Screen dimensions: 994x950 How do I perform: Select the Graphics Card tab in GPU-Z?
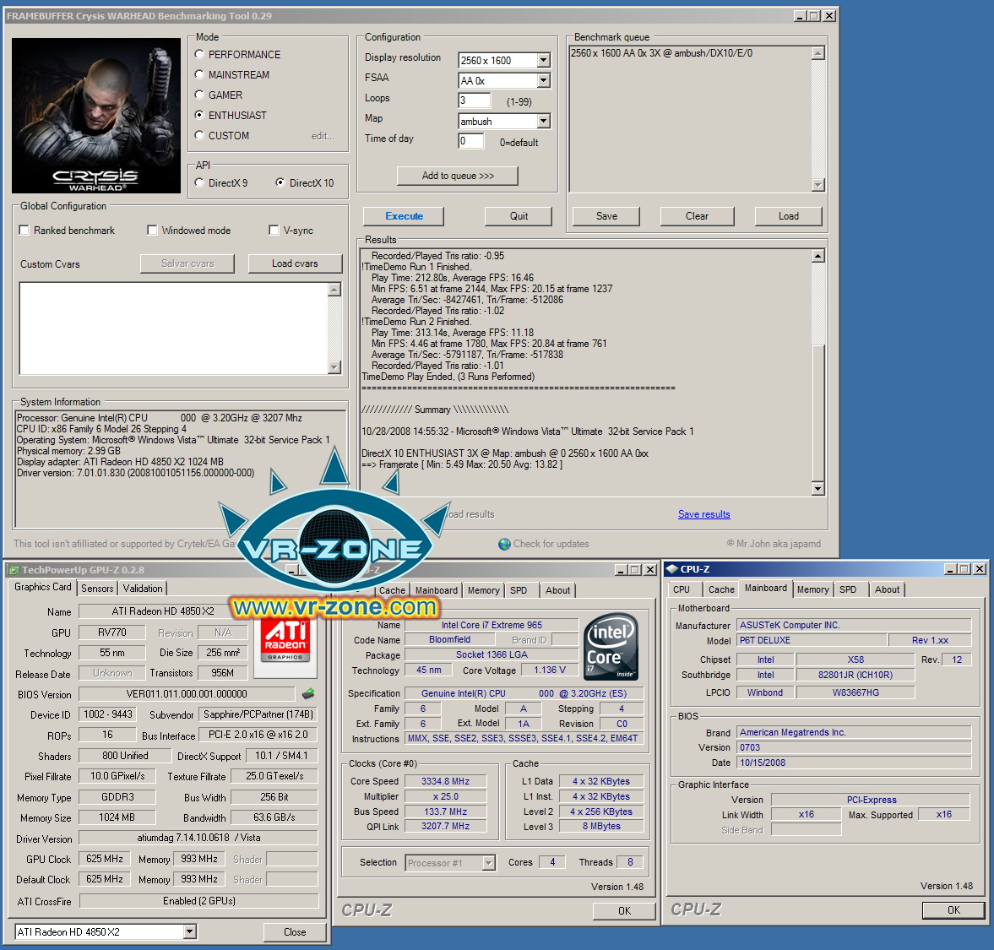coord(42,588)
